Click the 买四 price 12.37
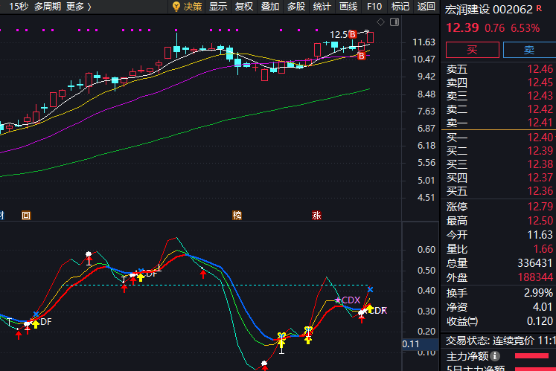Image resolution: width=556 pixels, height=371 pixels. [540, 178]
